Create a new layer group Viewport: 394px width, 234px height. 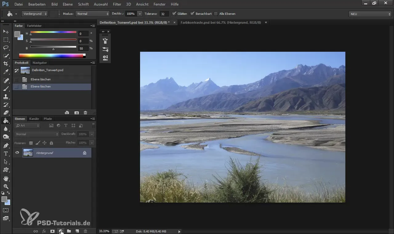point(69,231)
